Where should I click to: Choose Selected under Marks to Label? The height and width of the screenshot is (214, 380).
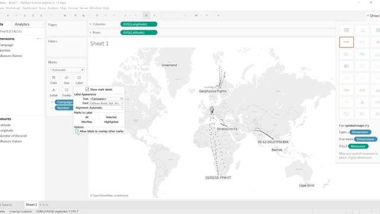(x=111, y=117)
